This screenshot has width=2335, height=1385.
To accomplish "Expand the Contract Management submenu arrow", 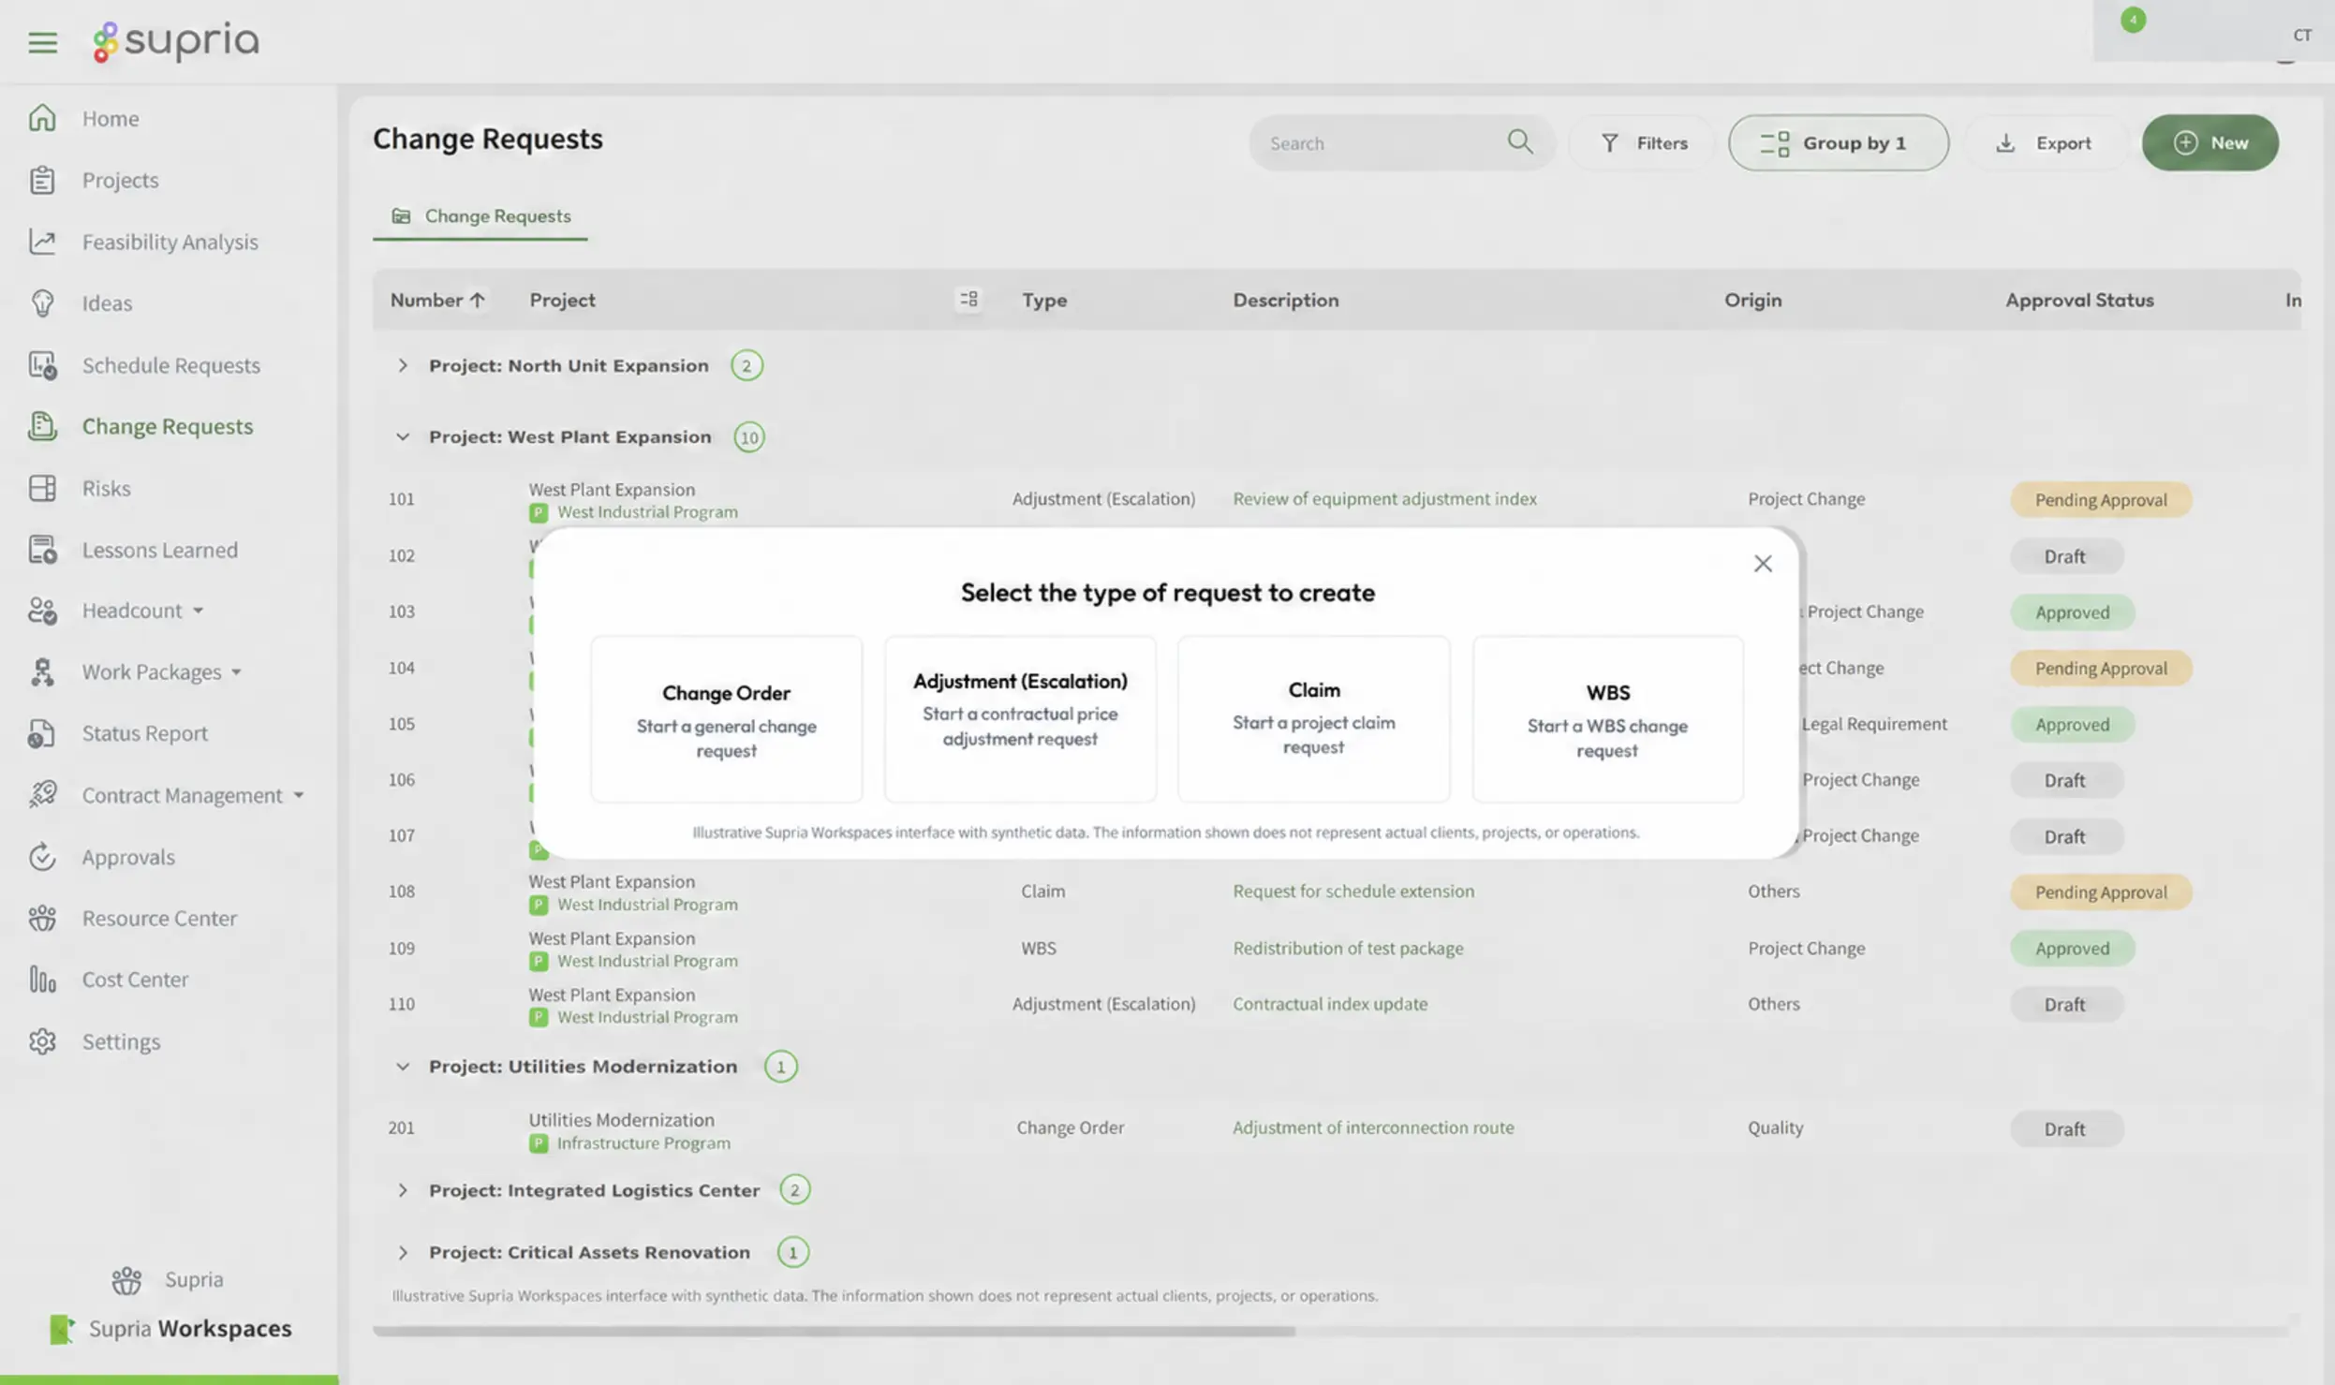I will pos(299,795).
